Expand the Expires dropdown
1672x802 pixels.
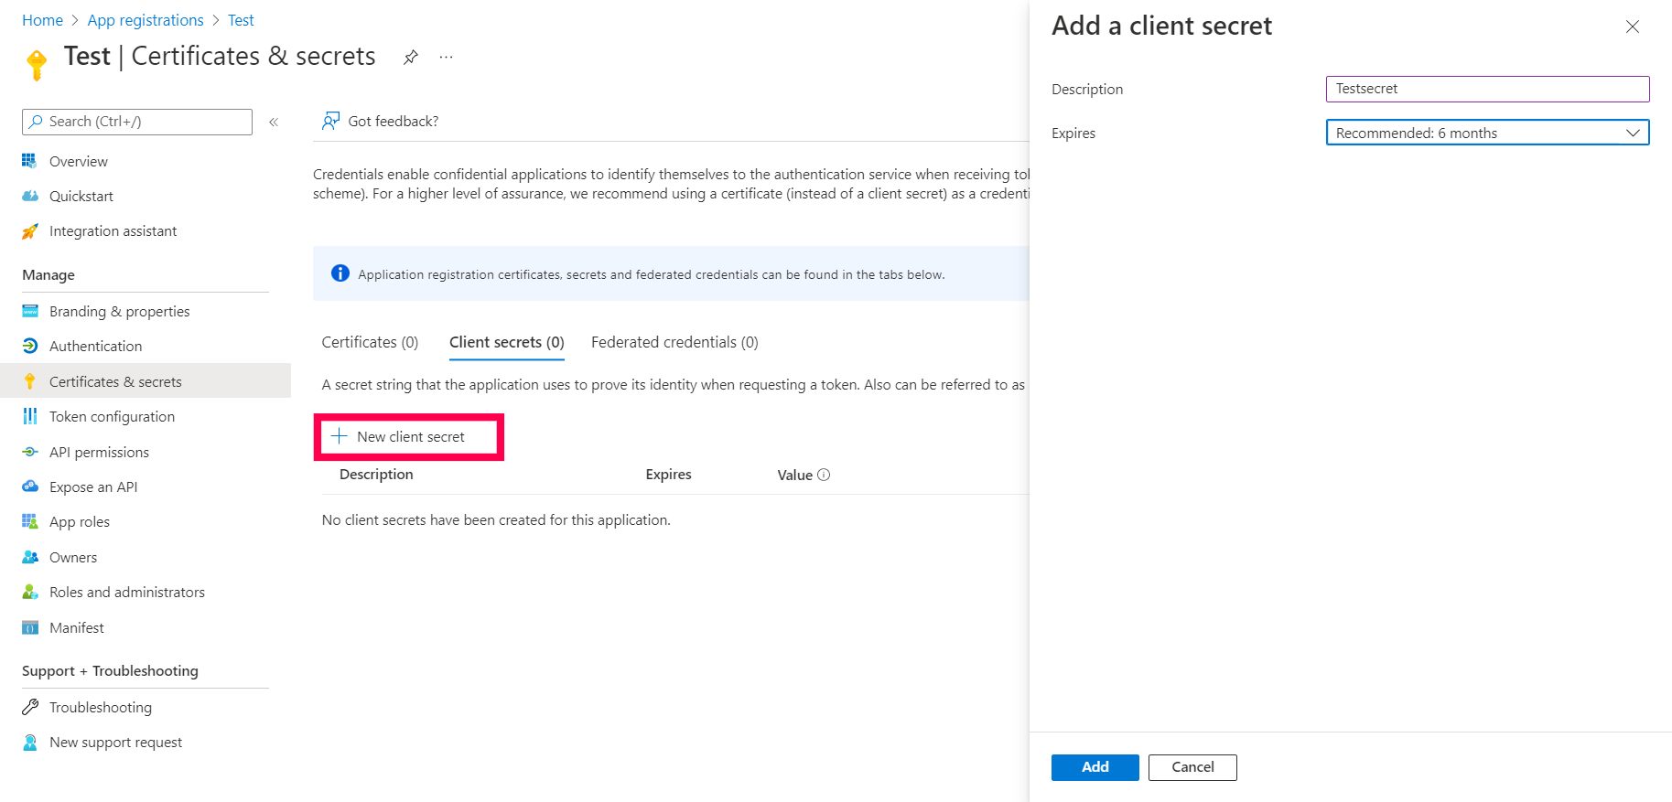(x=1487, y=133)
